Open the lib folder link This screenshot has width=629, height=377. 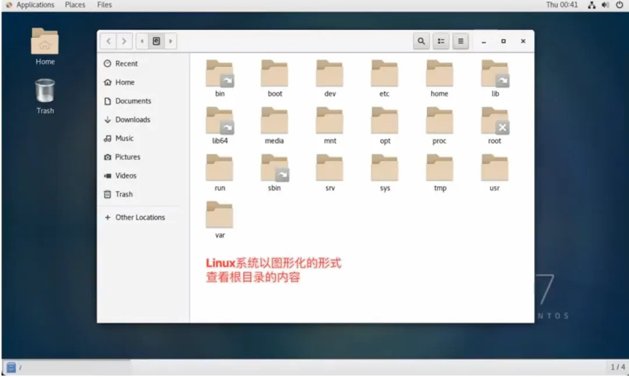coord(495,78)
